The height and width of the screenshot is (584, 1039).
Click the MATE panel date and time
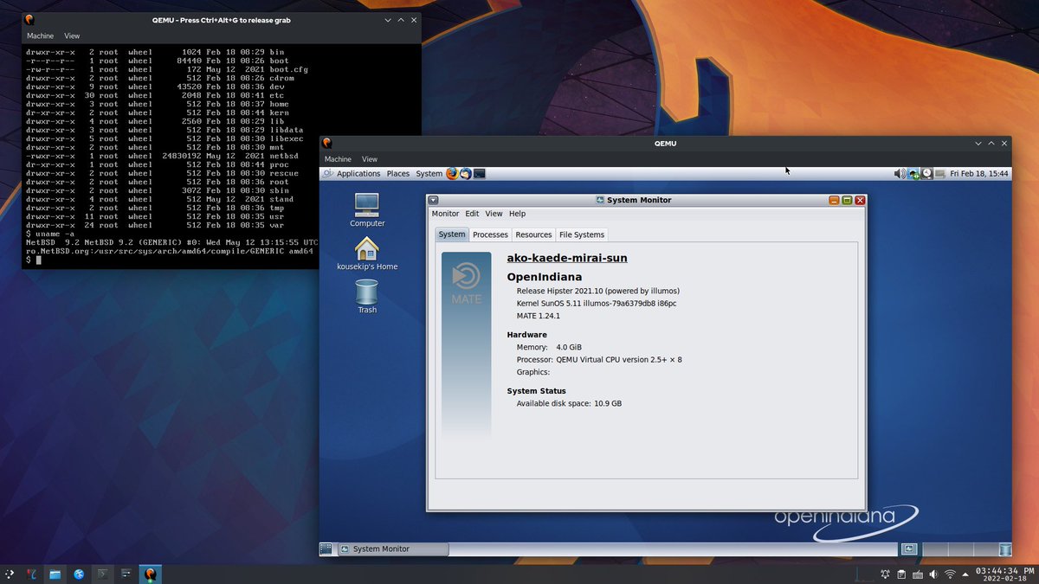pos(979,173)
